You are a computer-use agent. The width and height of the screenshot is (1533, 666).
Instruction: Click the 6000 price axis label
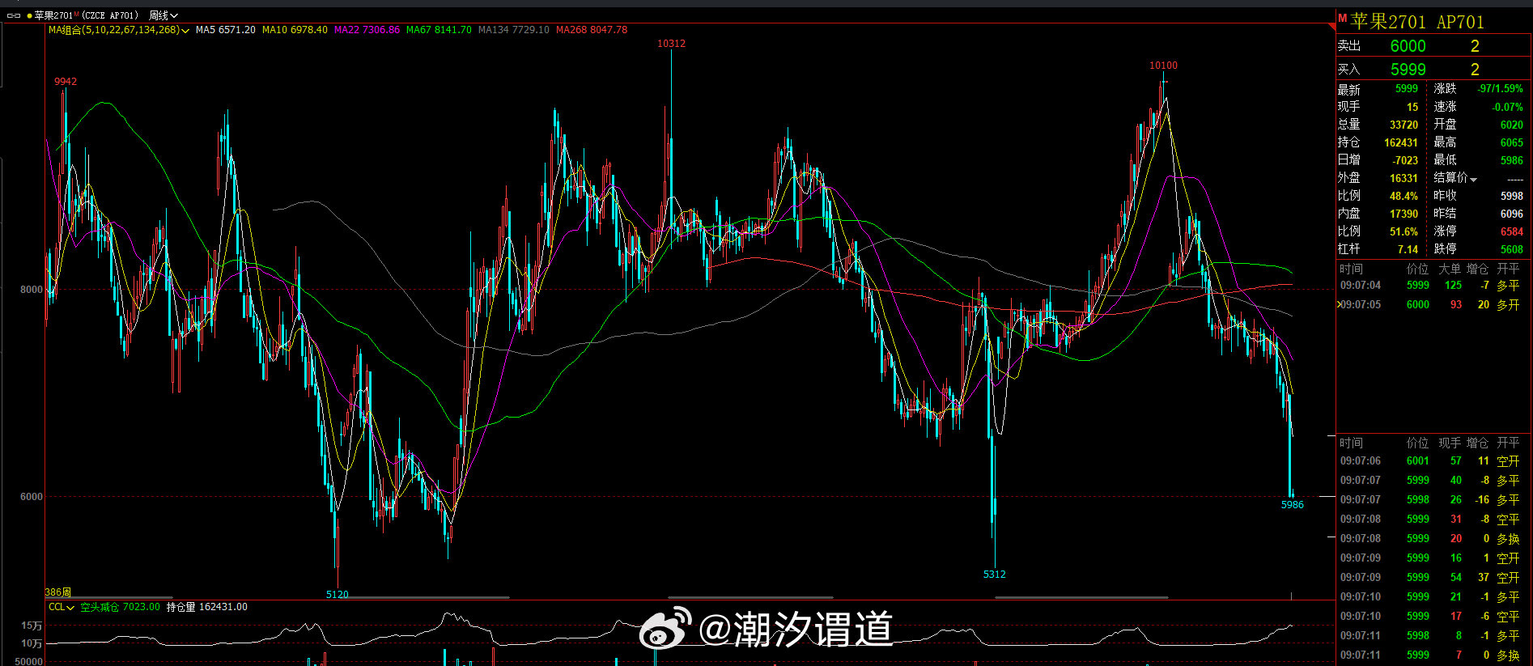32,497
